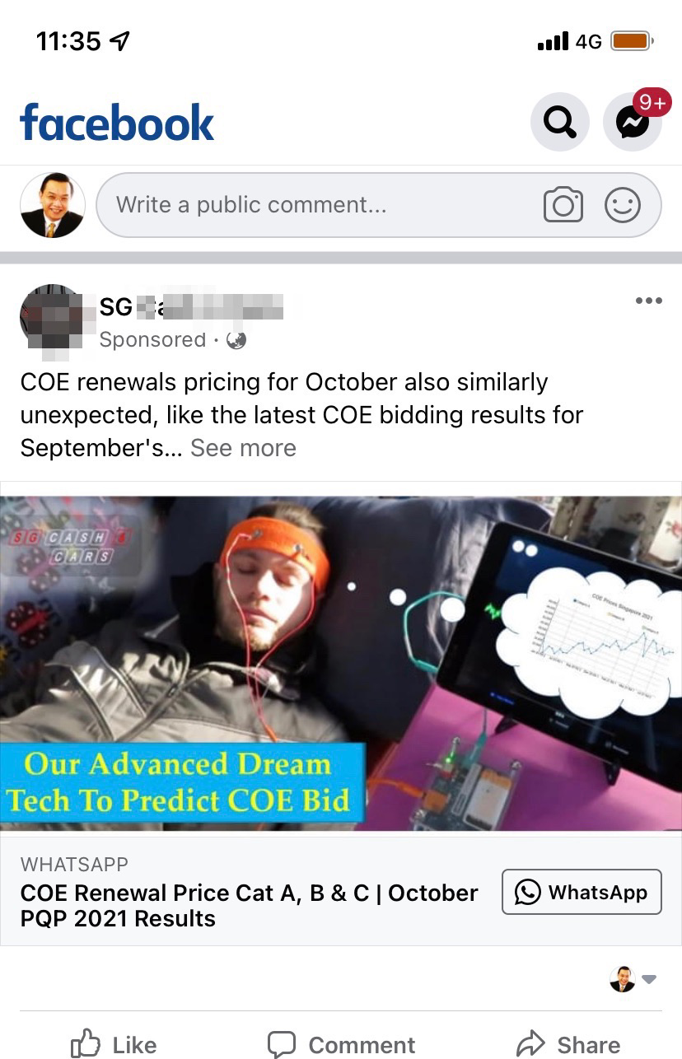Viewport: 682px width, 1059px height.
Task: Expand the post text via See more
Action: pyautogui.click(x=243, y=448)
